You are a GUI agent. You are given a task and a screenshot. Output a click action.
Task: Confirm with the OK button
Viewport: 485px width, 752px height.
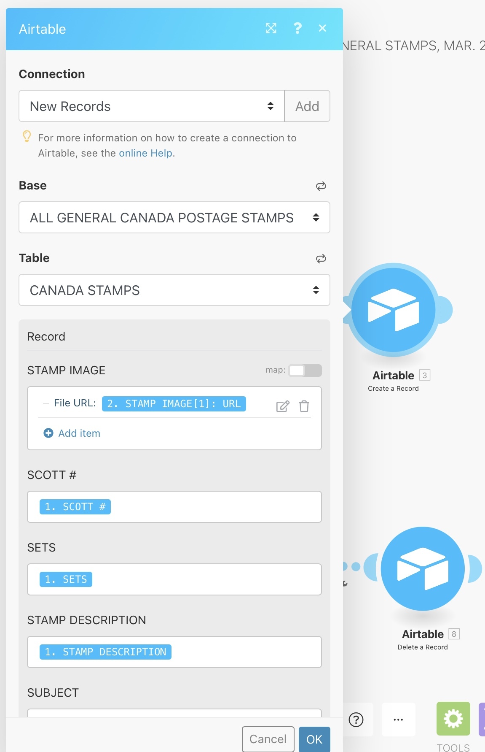pos(314,739)
